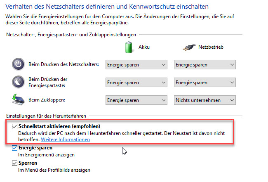Click the power plug Netzbetrieb icon
Viewport: 268px width, 182px height.
click(189, 47)
